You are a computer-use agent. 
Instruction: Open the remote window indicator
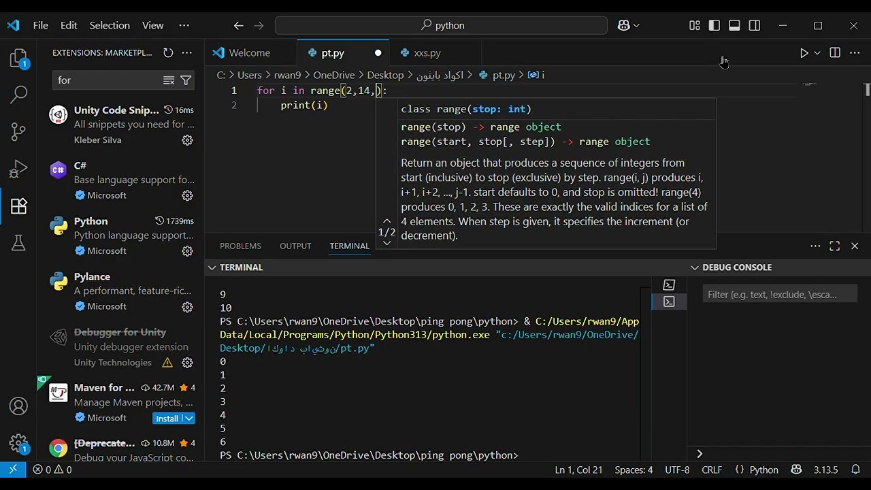[13, 470]
